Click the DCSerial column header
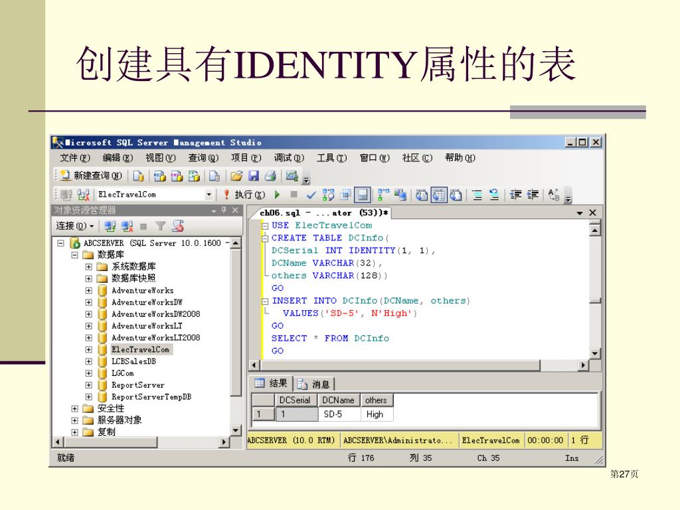 point(297,400)
